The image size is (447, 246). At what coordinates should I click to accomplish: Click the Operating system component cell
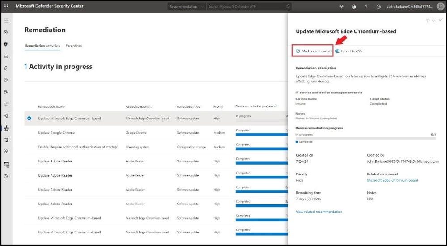(x=137, y=147)
